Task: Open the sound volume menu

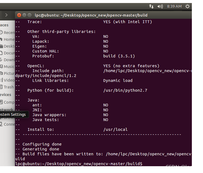Action: coord(160,6)
